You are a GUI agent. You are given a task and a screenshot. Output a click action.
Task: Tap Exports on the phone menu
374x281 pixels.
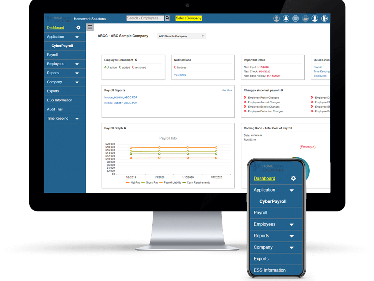(261, 259)
